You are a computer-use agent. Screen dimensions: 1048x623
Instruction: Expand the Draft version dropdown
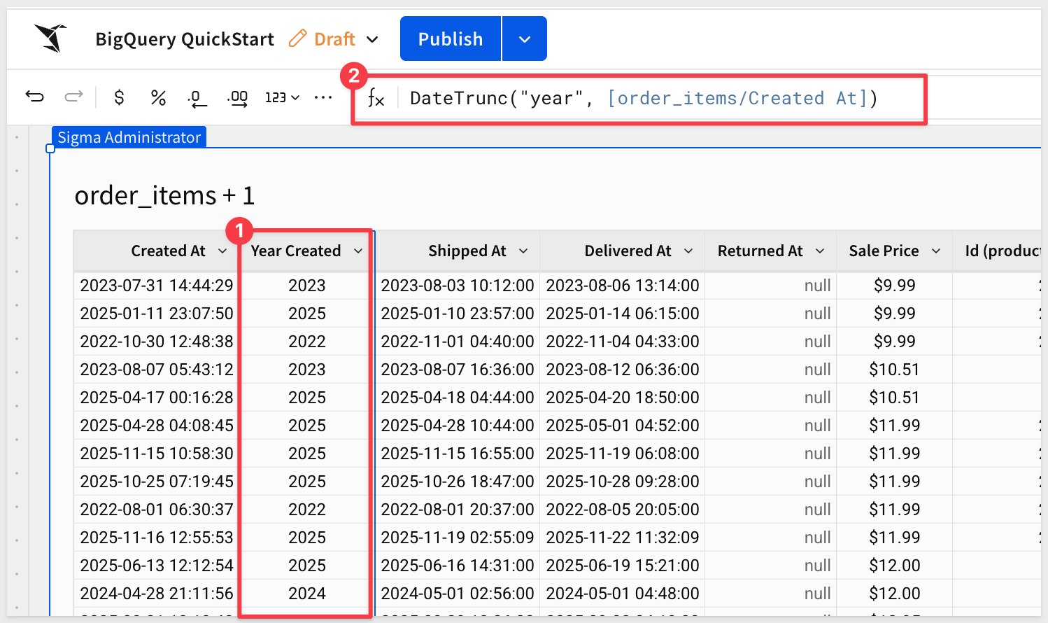(373, 39)
